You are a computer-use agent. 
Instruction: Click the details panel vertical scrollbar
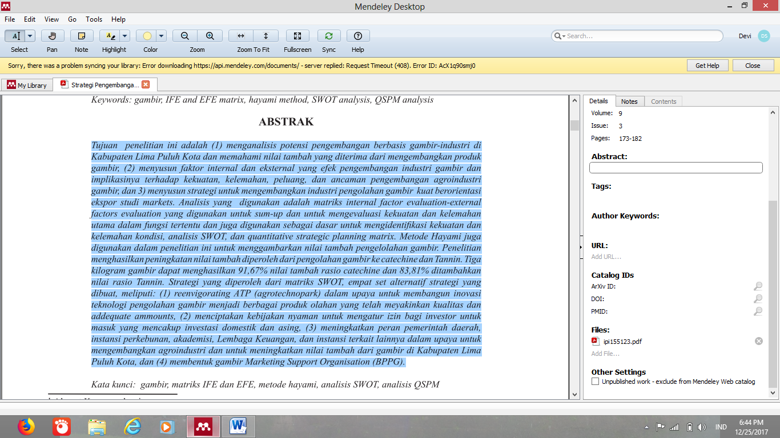773,293
